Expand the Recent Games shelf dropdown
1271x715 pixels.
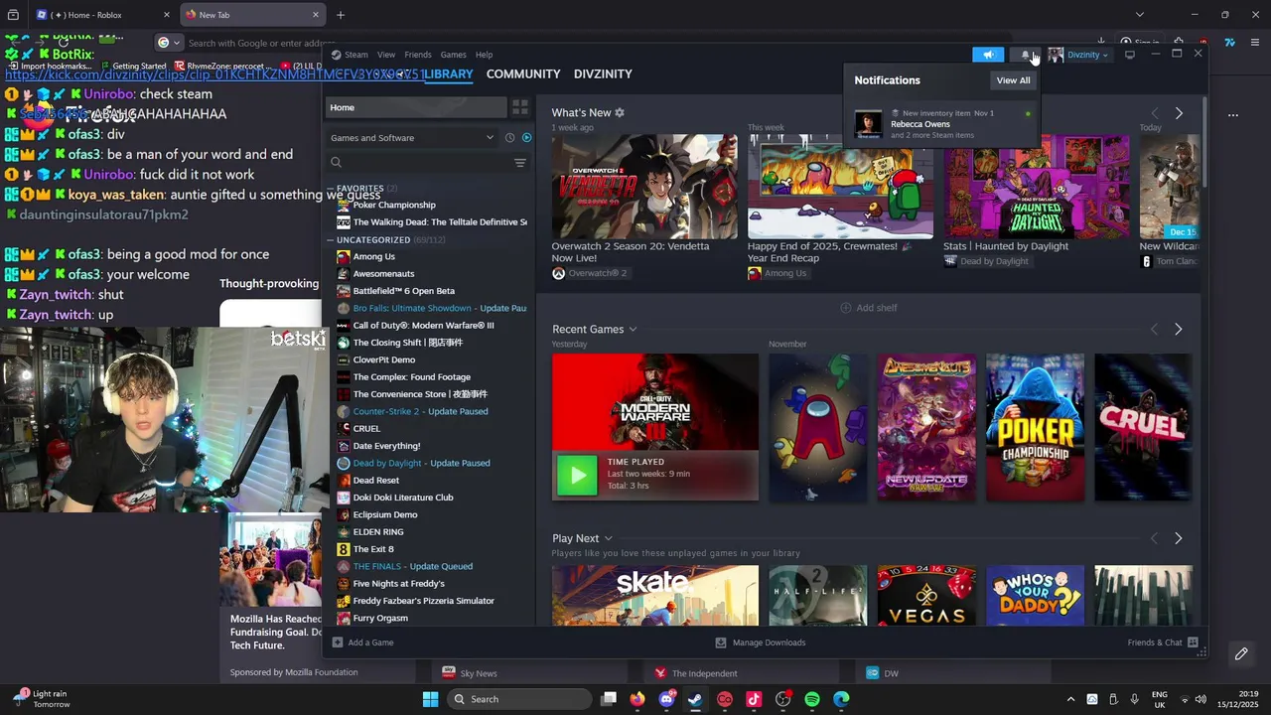(633, 330)
